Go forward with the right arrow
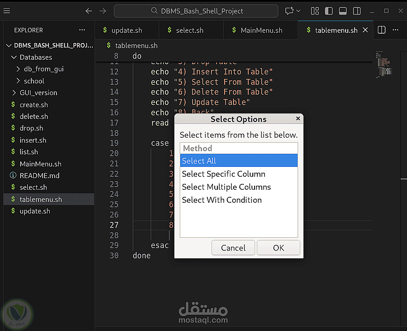This screenshot has width=407, height=331. (x=103, y=11)
